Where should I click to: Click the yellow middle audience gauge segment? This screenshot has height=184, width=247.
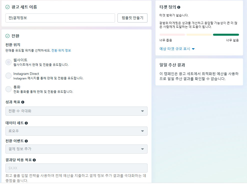pos(199,35)
